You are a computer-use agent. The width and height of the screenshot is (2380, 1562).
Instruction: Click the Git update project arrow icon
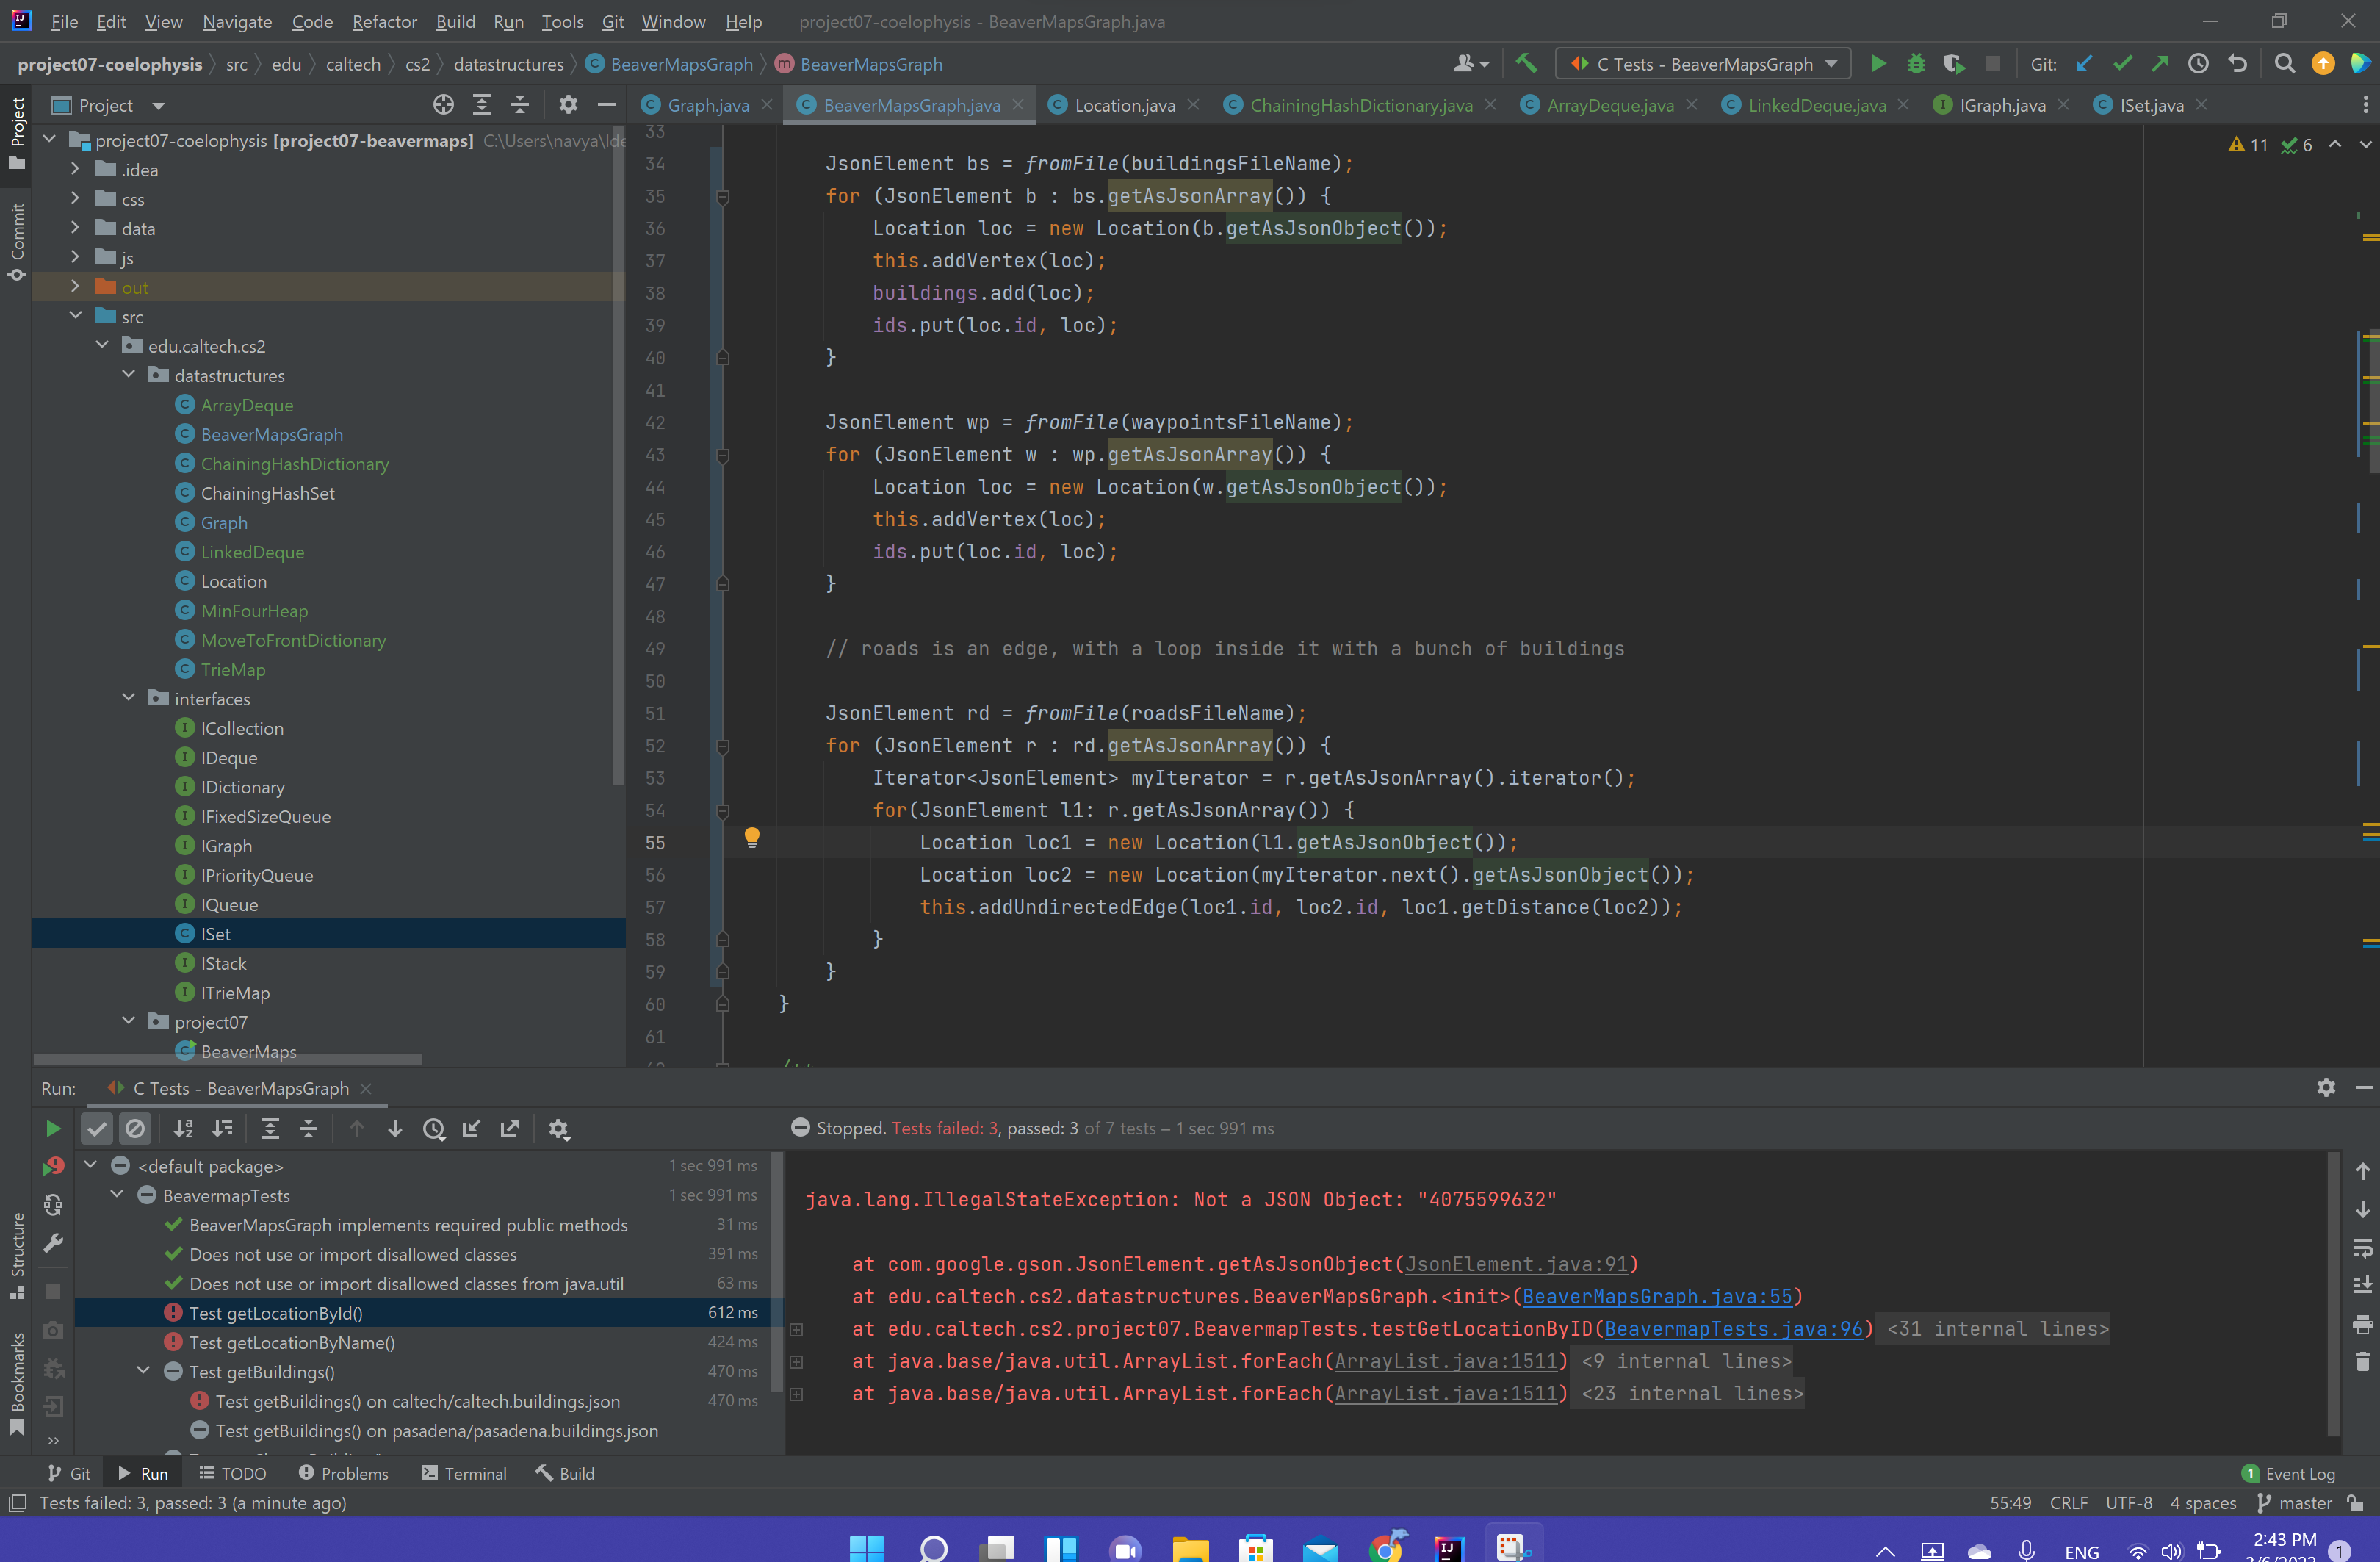click(2084, 64)
